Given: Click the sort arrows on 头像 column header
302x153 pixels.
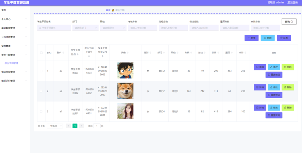Looking at the screenshot, I should coord(128,53).
